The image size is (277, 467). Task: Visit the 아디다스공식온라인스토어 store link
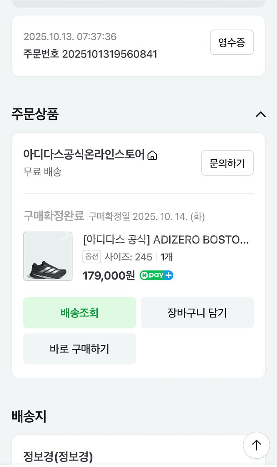pyautogui.click(x=84, y=155)
